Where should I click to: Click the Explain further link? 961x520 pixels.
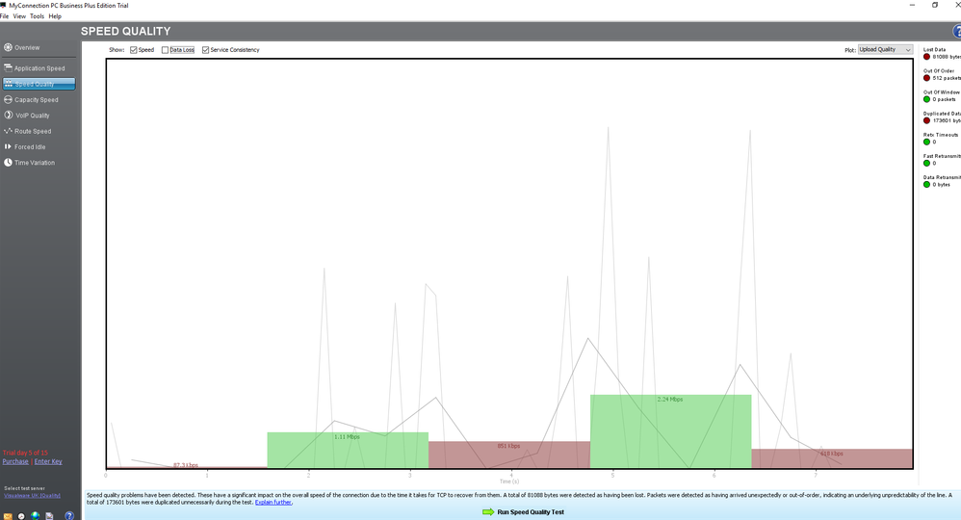[273, 503]
